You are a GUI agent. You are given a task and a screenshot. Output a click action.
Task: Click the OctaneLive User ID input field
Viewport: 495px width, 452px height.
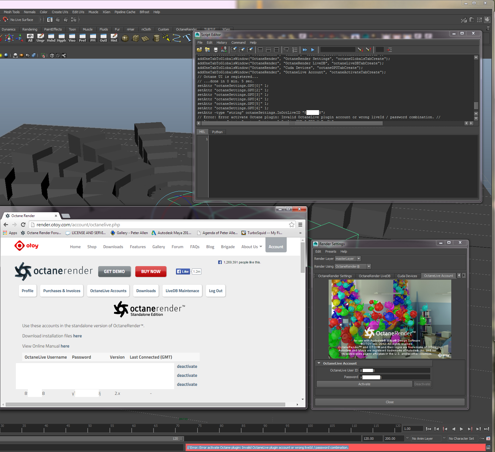click(395, 370)
